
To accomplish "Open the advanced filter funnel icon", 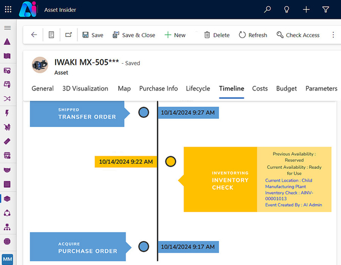I will 326,9.
